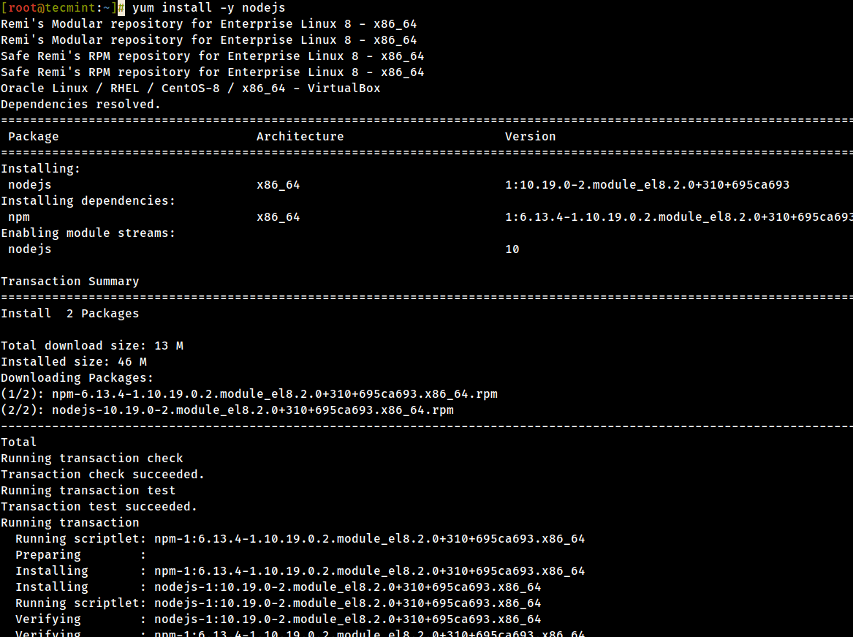Click nodejs version '1:10.19.0-2.module_el8.2.0+310+695ca693'
853x637 pixels.
[x=648, y=185]
